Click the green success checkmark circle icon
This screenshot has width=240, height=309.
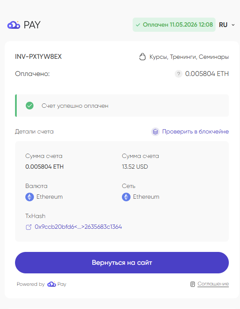(x=30, y=106)
